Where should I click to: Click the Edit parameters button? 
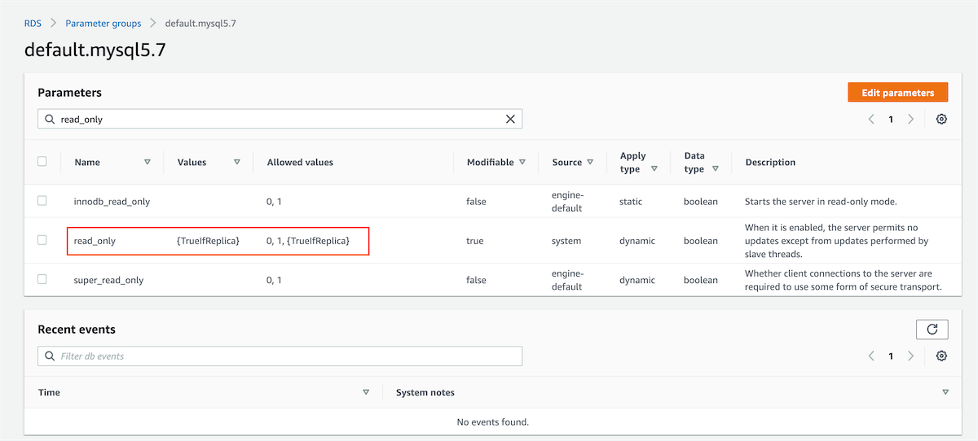pyautogui.click(x=897, y=93)
